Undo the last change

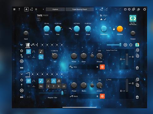pyautogui.click(x=116, y=9)
